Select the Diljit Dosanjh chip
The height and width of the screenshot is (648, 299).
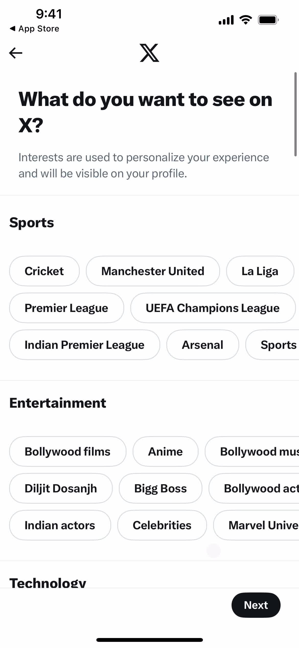point(61,488)
